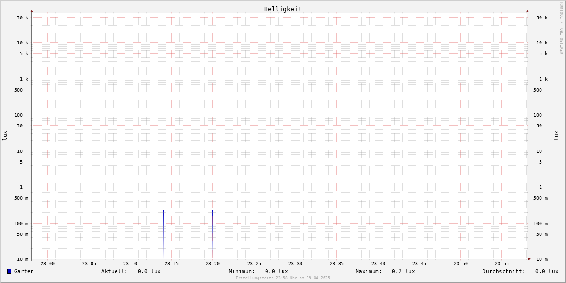Viewport: 566px width, 283px height.
Task: Click the 23:45 time axis label
Action: click(419, 264)
